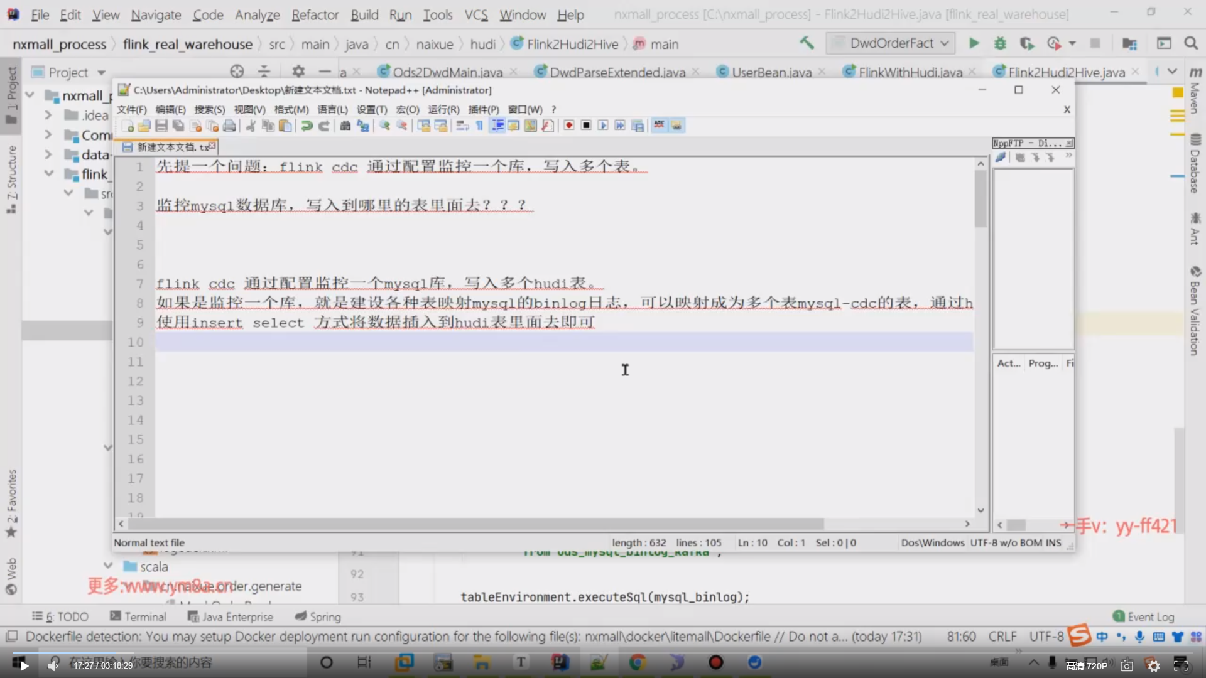Switch to FlinkWithHudi.java editor tab
1206x678 pixels.
(910, 72)
